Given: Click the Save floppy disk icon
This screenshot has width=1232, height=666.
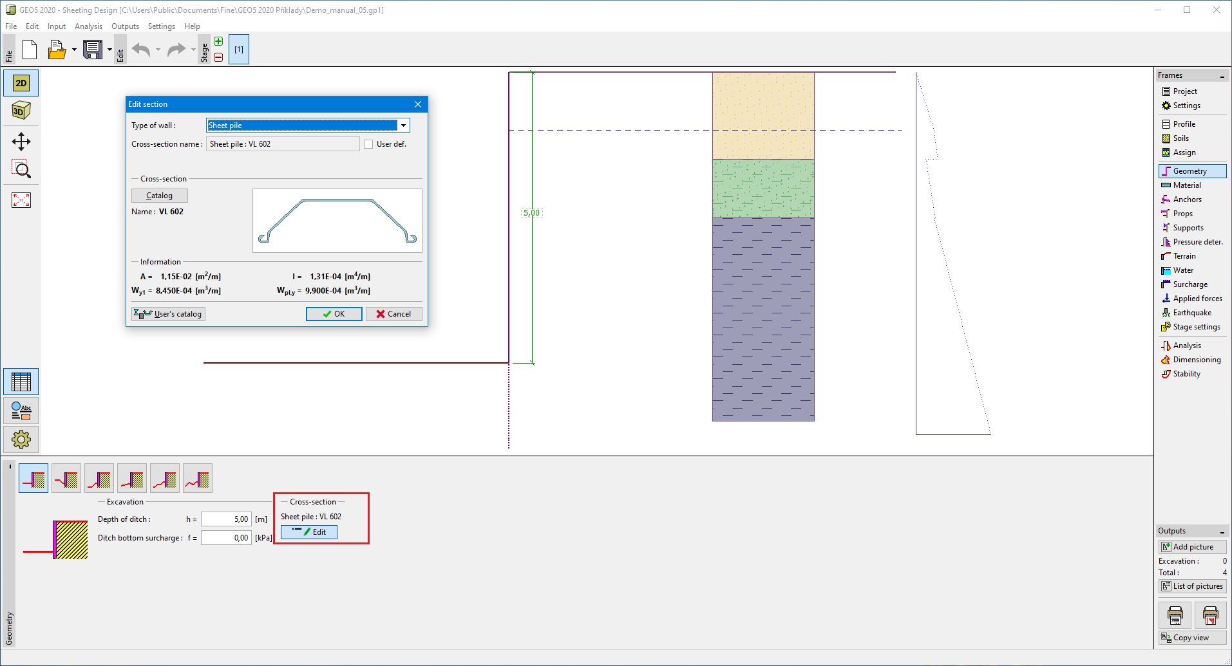Looking at the screenshot, I should (x=93, y=50).
